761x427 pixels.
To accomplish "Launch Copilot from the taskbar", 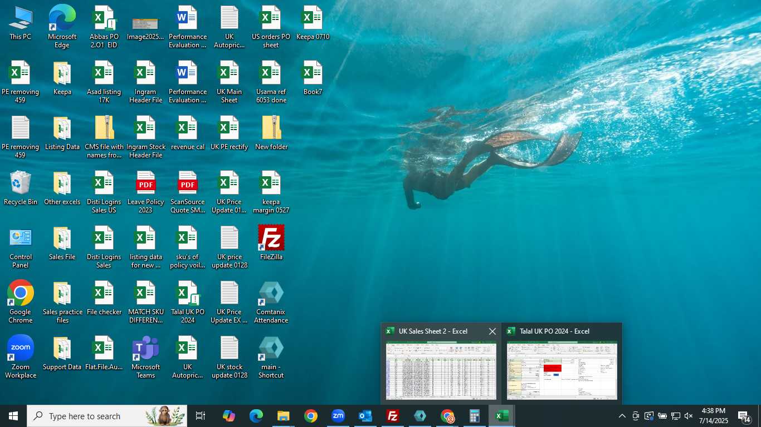I will 228,416.
